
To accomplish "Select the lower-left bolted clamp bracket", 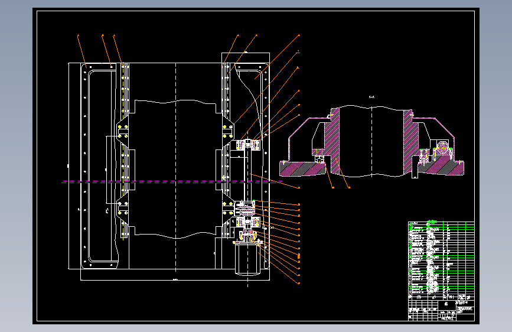I will coord(122,208).
